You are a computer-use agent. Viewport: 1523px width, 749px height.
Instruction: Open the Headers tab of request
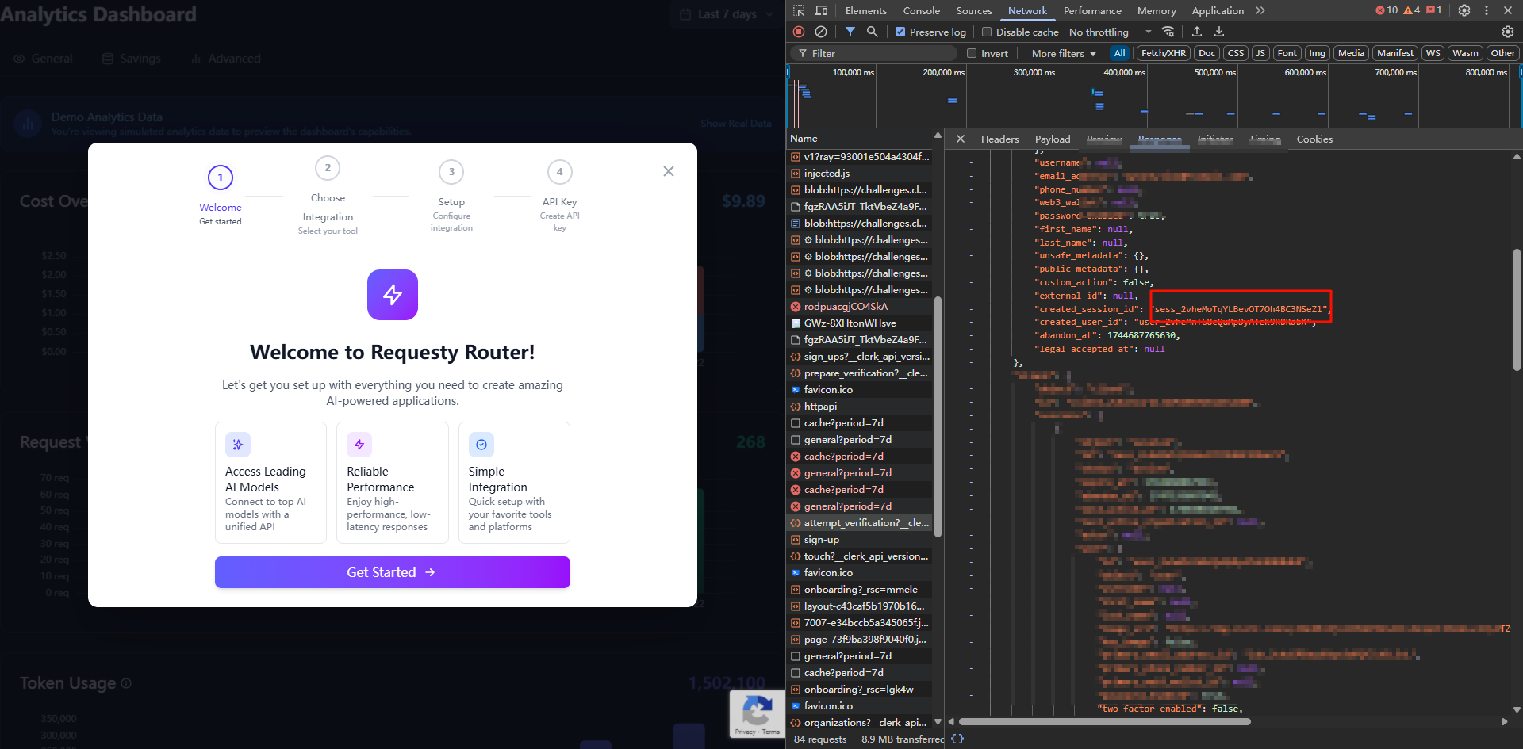click(x=999, y=139)
